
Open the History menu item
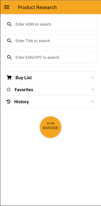[50, 102]
